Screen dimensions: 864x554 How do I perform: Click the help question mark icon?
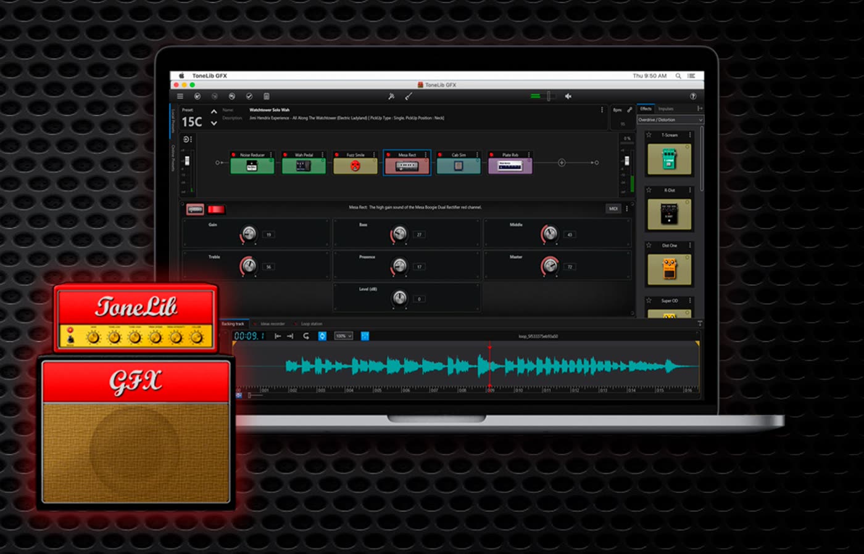tap(692, 96)
